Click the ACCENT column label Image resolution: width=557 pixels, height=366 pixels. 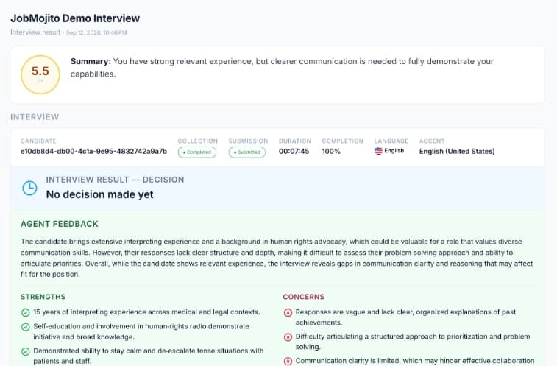click(432, 141)
